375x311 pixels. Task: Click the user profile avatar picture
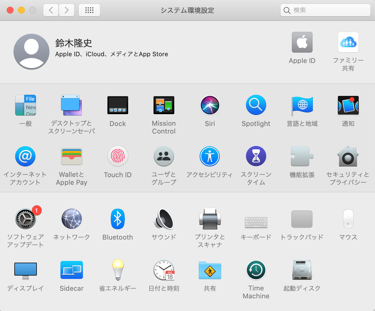[31, 52]
